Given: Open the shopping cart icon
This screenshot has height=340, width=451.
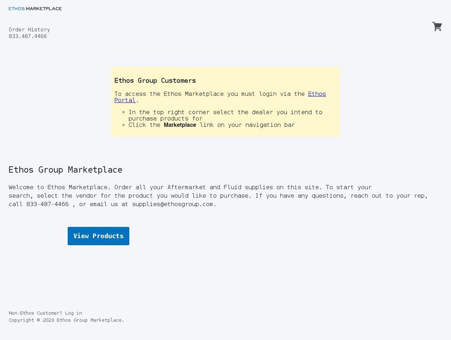Looking at the screenshot, I should (x=437, y=26).
